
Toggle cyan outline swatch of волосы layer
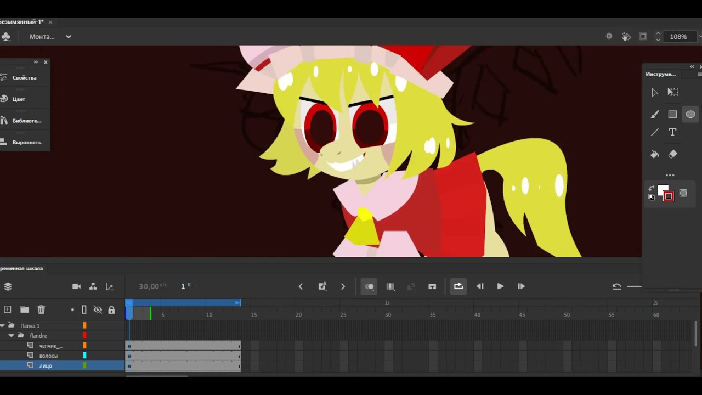click(x=84, y=356)
